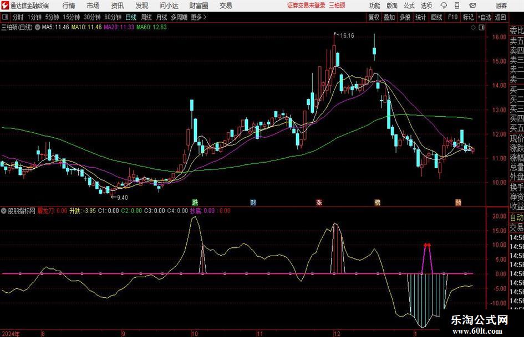Open the 交易 menu
The height and width of the screenshot is (337, 524).
pos(226,6)
